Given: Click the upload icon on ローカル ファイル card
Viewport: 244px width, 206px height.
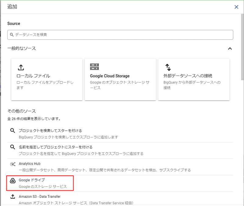Looking at the screenshot, I should (x=21, y=67).
